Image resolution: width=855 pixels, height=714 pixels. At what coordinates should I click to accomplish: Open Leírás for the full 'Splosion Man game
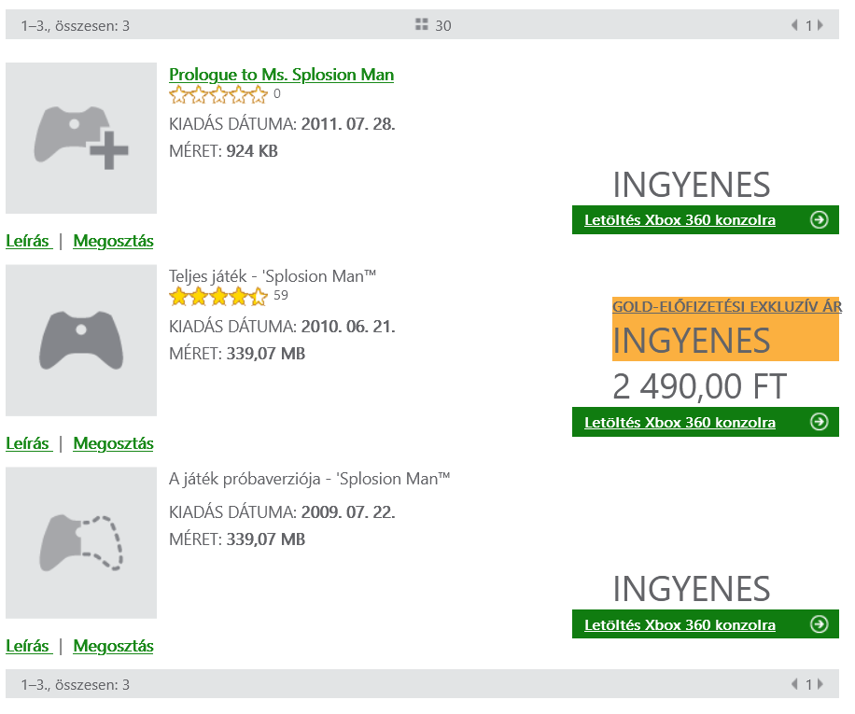(29, 443)
